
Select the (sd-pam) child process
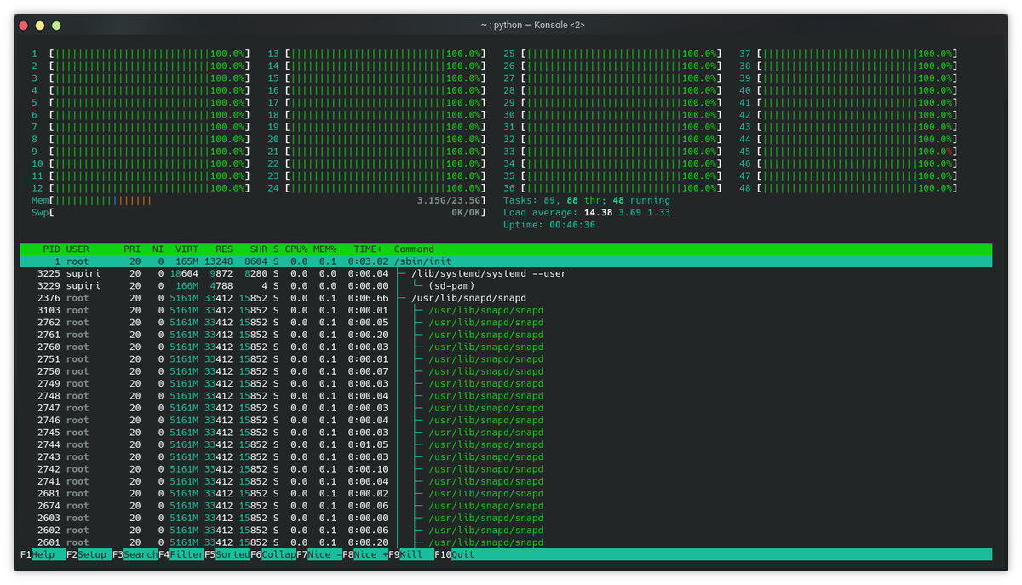point(506,286)
